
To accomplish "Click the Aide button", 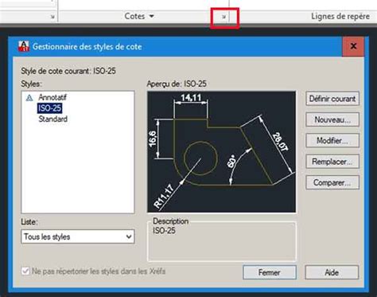I will tap(332, 272).
